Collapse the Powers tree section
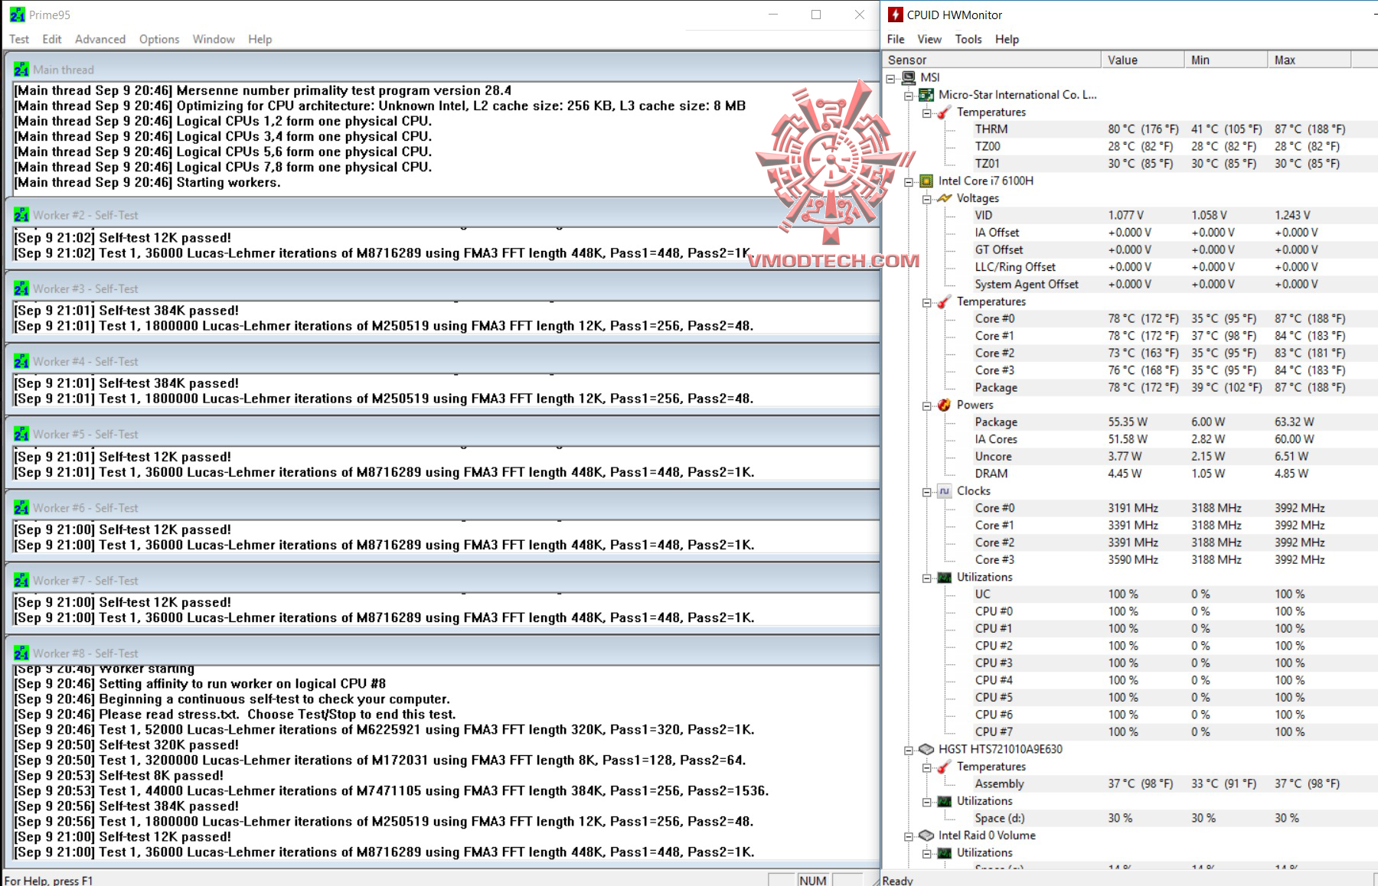 click(926, 406)
